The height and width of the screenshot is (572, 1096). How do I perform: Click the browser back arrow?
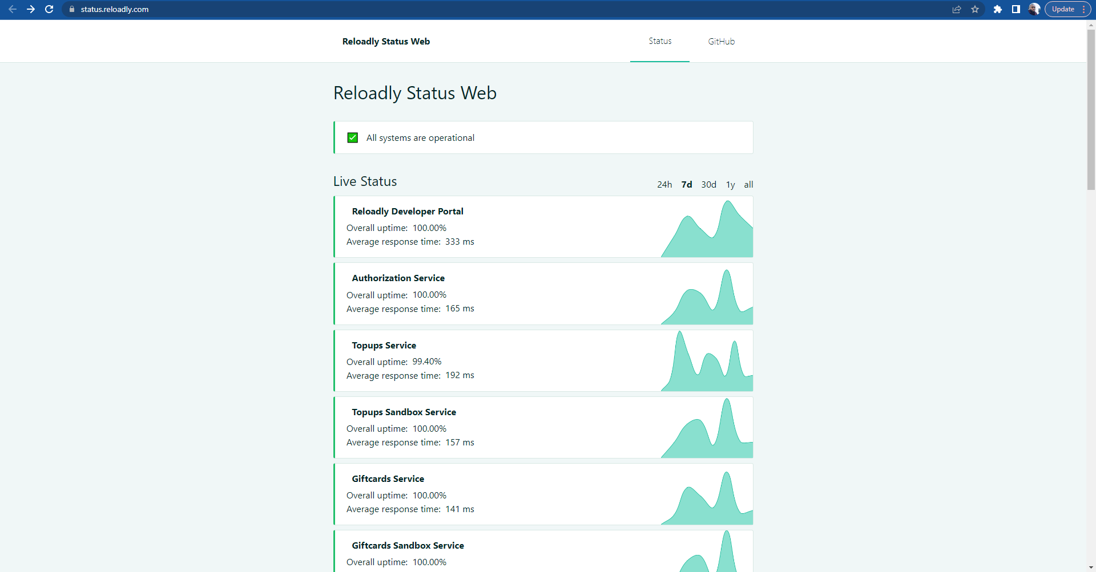click(x=13, y=9)
